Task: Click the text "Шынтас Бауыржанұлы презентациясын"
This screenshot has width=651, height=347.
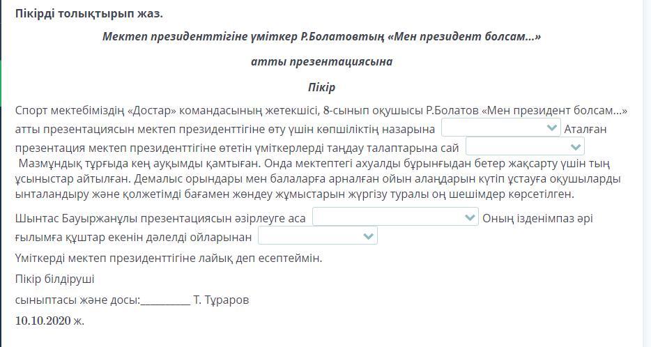Action: tap(118, 218)
